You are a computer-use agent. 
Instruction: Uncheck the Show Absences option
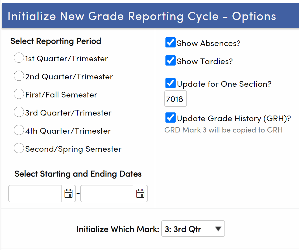pos(170,43)
